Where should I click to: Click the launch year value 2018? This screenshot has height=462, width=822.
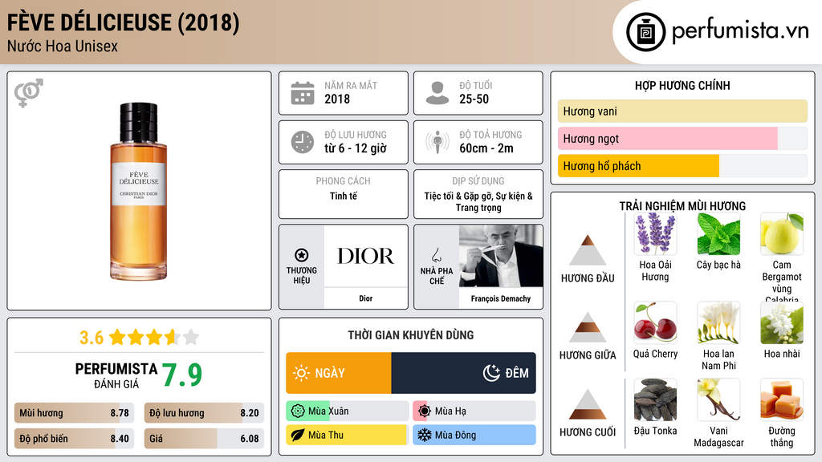click(336, 99)
